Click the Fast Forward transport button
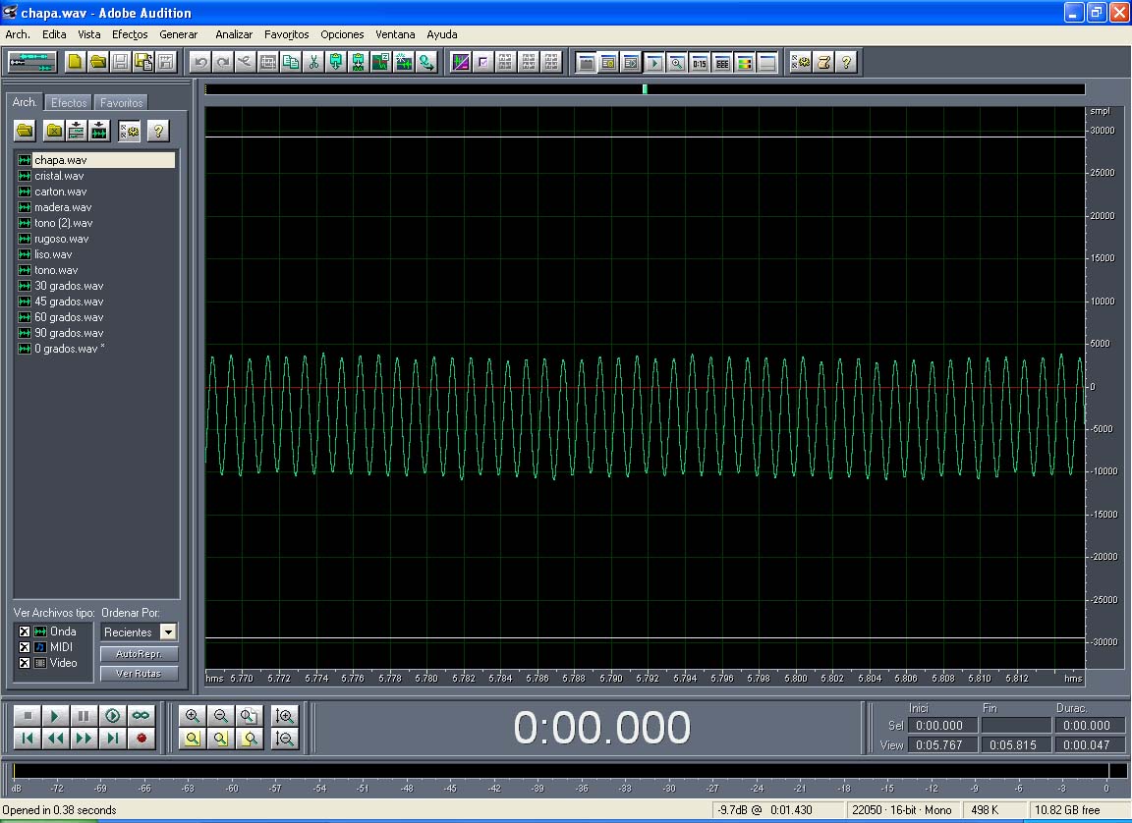Viewport: 1132px width, 823px height. 83,738
